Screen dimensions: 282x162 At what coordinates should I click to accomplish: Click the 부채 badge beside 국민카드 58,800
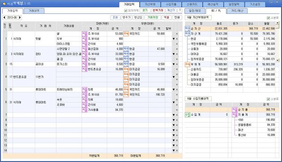126,34
